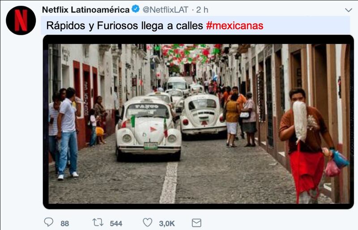Click the blue verified badge
The height and width of the screenshot is (230, 358).
pos(136,9)
